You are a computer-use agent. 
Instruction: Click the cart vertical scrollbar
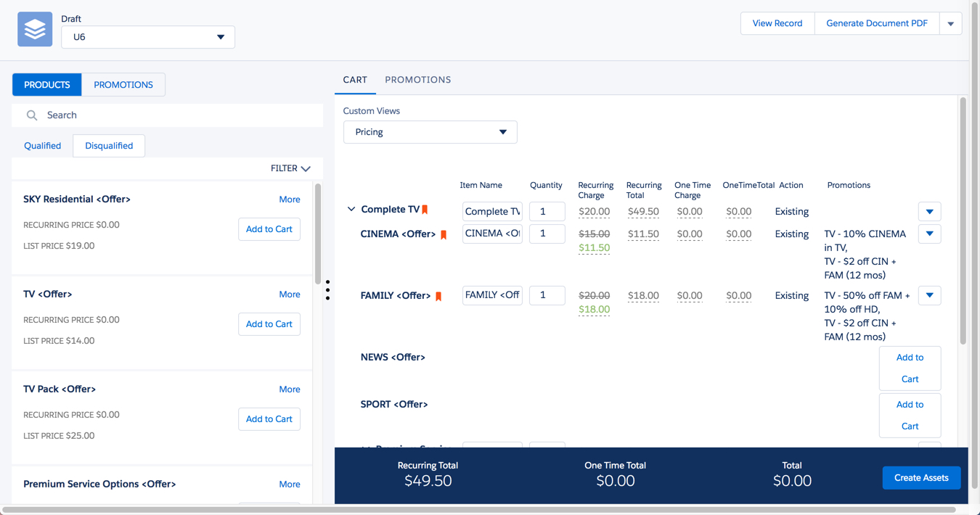pyautogui.click(x=963, y=221)
